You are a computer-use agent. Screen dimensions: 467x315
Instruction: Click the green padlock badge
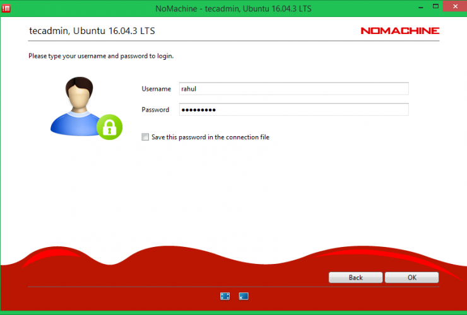point(109,127)
